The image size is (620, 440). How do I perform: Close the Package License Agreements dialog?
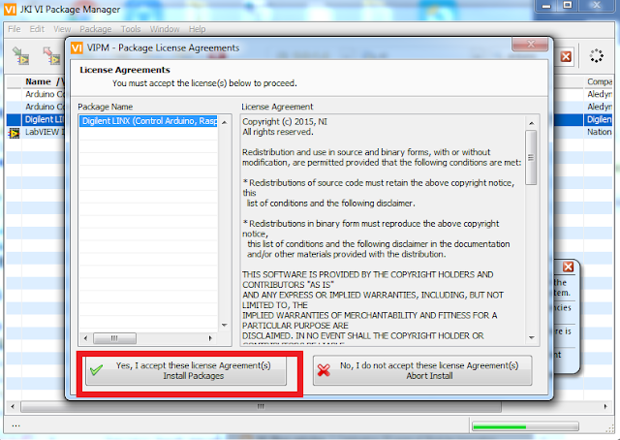531,44
